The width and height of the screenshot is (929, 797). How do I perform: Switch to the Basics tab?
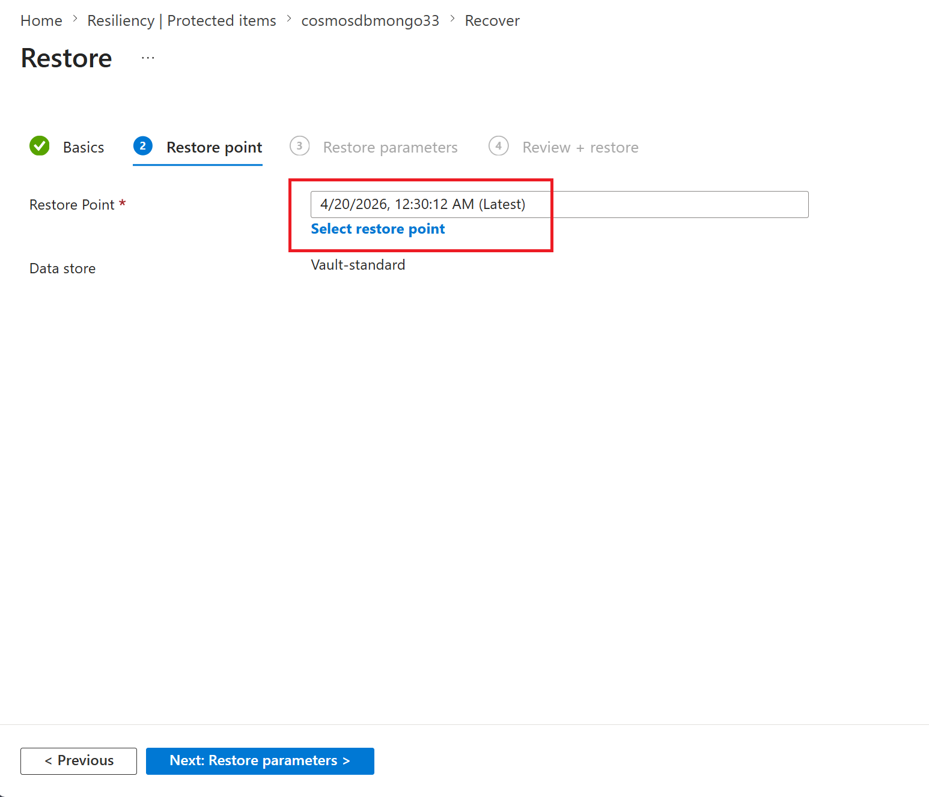tap(84, 147)
